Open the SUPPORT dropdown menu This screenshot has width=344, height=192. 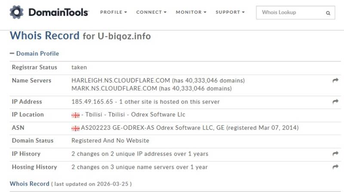(x=230, y=12)
